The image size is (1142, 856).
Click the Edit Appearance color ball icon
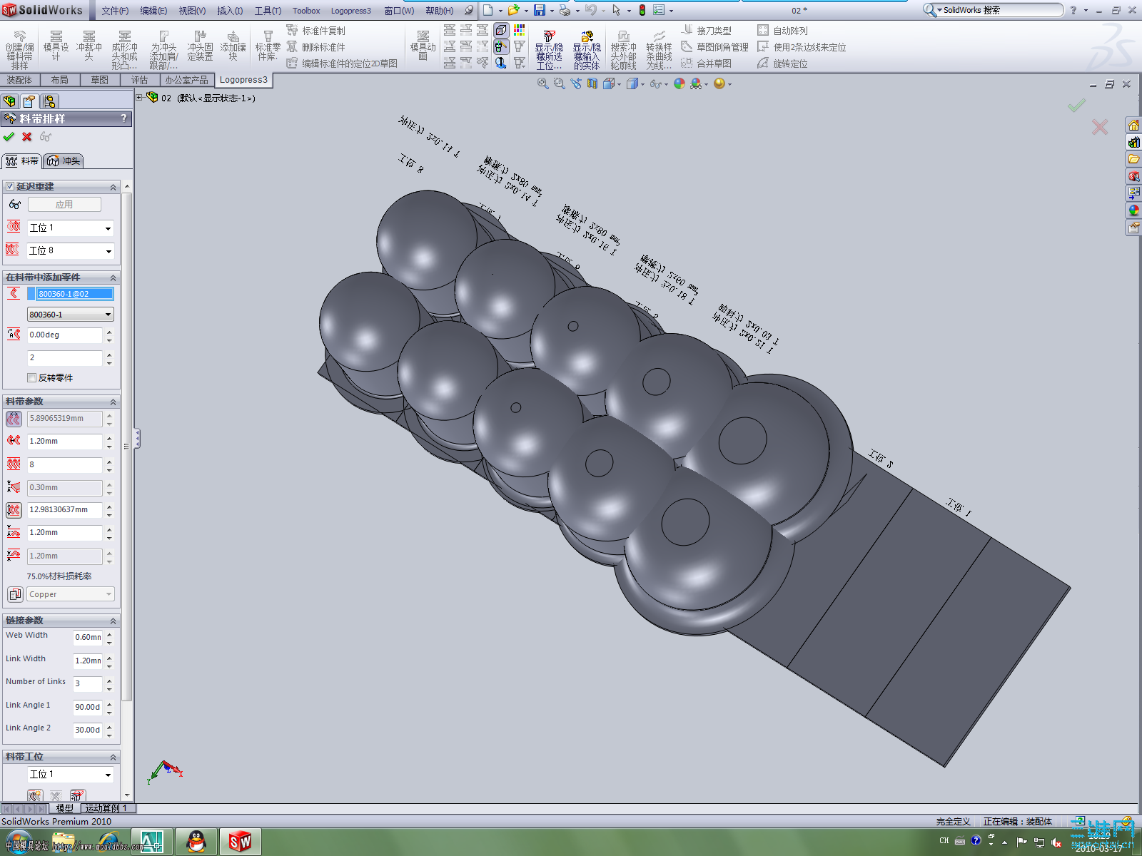point(679,84)
